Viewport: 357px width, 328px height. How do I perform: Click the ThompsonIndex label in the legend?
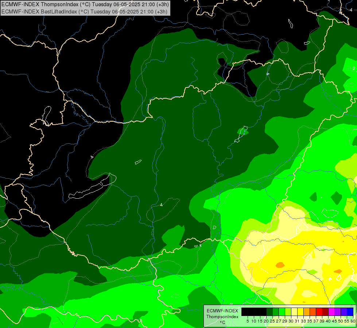coord(222,317)
